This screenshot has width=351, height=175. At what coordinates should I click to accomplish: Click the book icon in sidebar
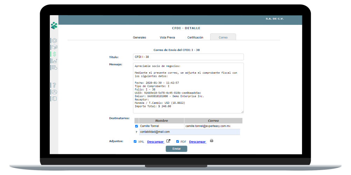pyautogui.click(x=54, y=99)
